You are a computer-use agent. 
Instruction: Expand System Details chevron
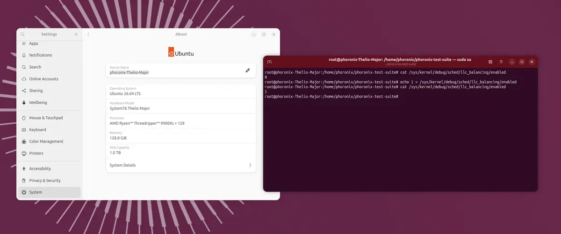coord(250,165)
